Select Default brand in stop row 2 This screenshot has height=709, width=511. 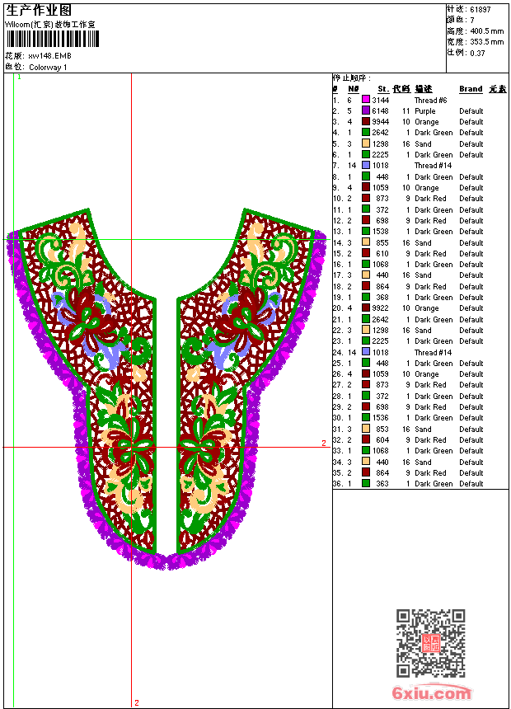[x=471, y=110]
